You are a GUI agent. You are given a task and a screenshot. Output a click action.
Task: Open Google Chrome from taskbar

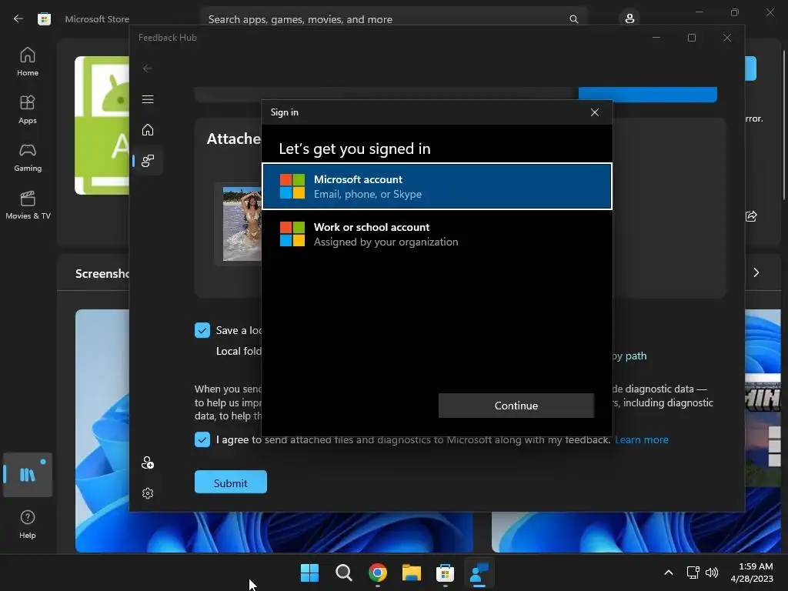(x=377, y=573)
